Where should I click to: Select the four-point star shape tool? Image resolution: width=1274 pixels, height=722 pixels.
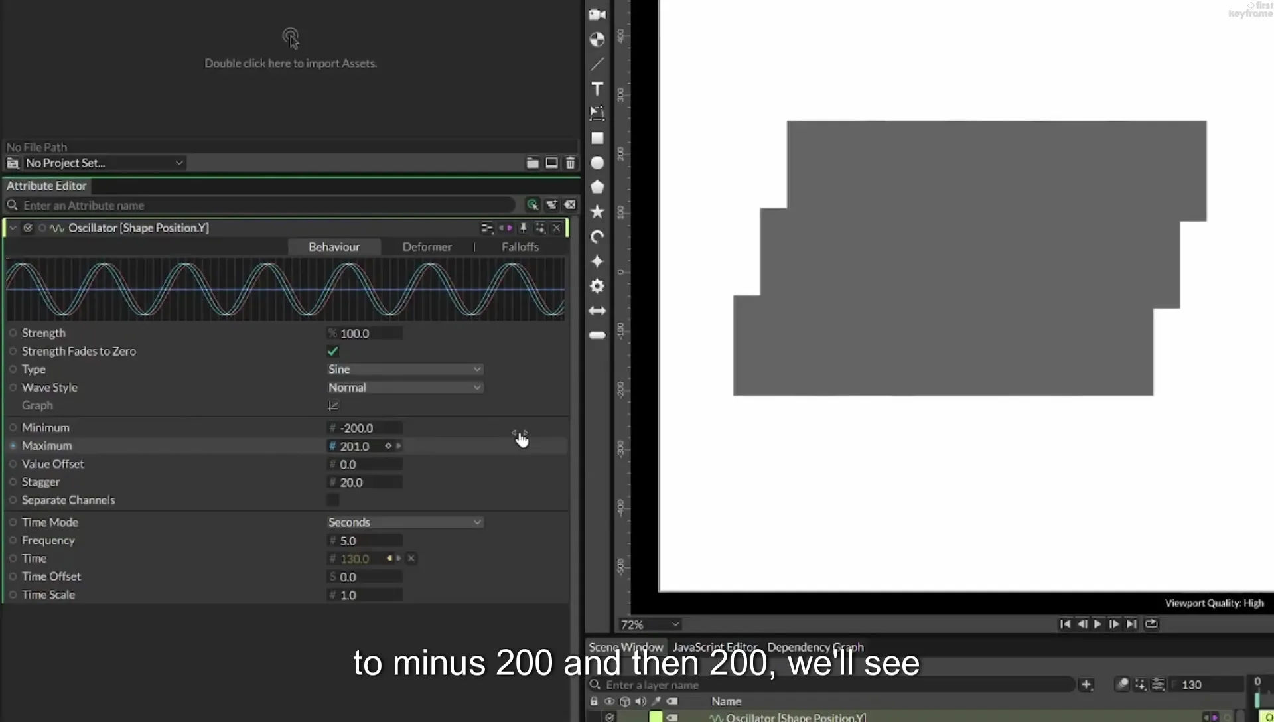pyautogui.click(x=597, y=261)
